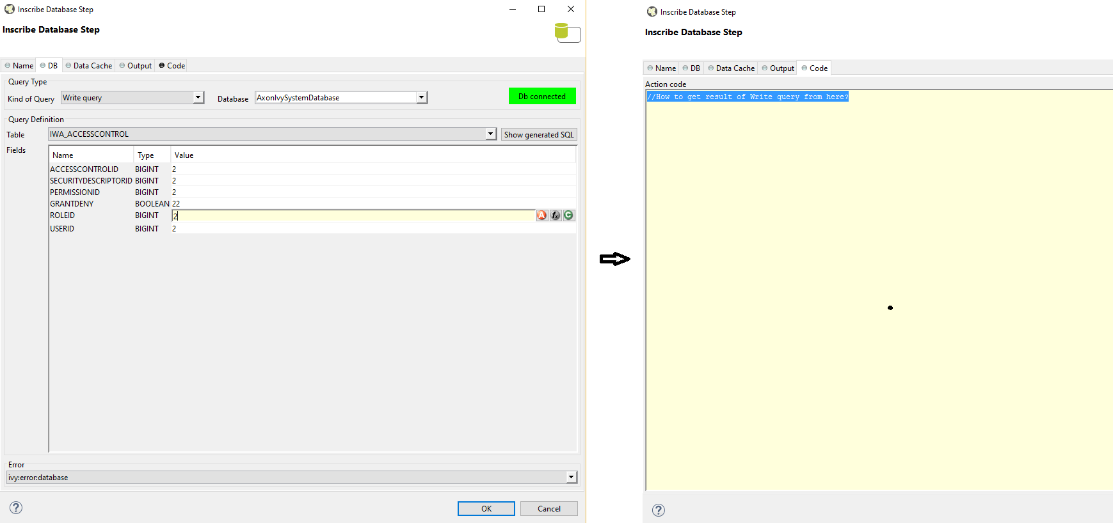Image resolution: width=1113 pixels, height=523 pixels.
Task: Switch to Code tab in left dialog
Action: tap(172, 66)
